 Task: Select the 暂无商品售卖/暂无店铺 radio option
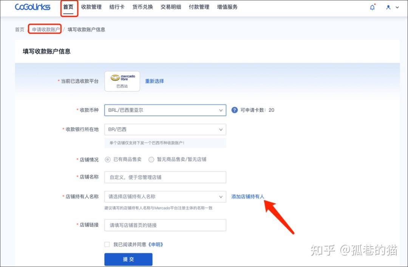point(151,160)
